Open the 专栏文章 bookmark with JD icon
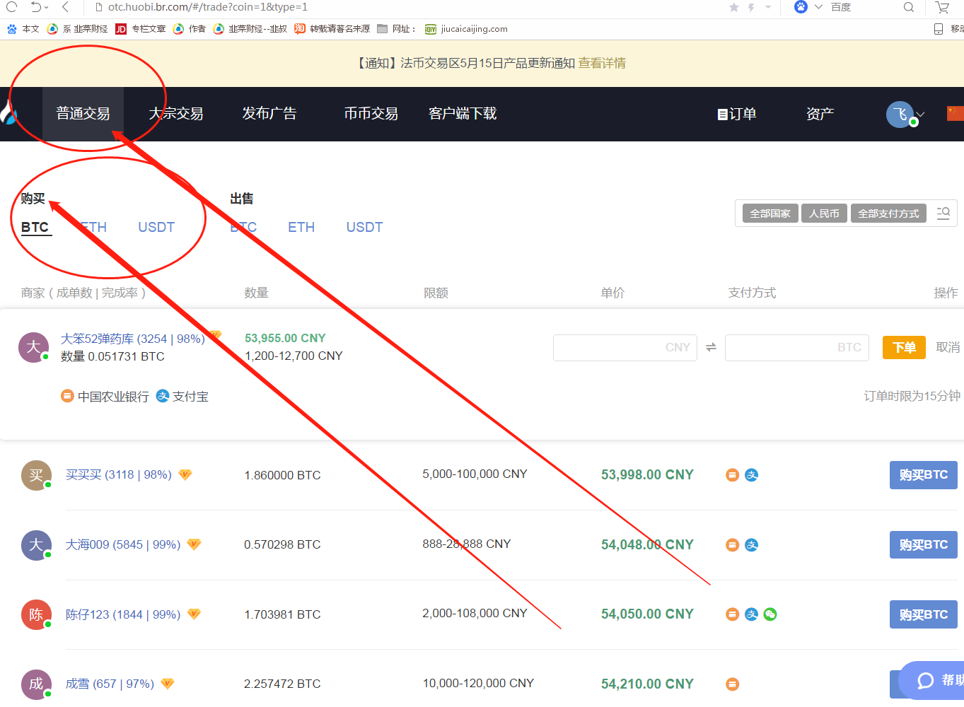 click(141, 29)
